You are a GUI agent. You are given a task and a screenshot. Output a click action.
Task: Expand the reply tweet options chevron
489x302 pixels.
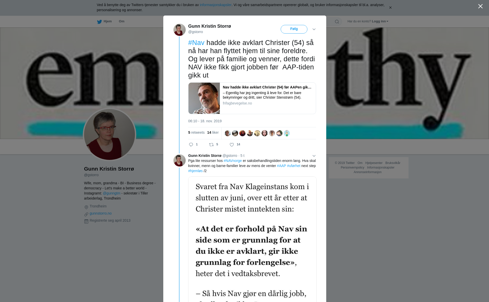click(314, 156)
